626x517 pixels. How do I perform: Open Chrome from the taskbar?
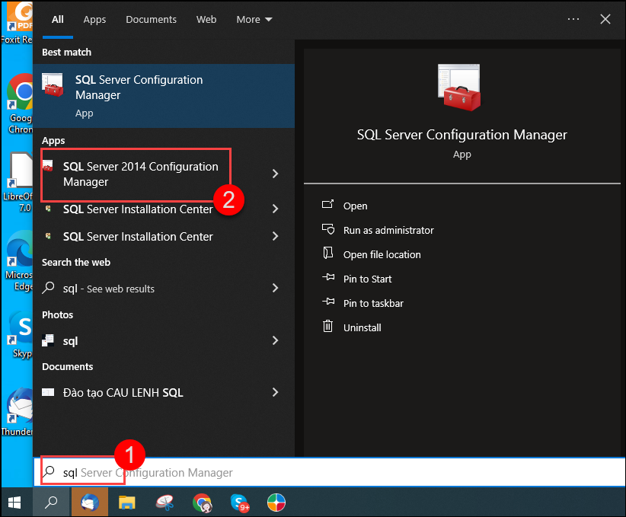pyautogui.click(x=202, y=503)
